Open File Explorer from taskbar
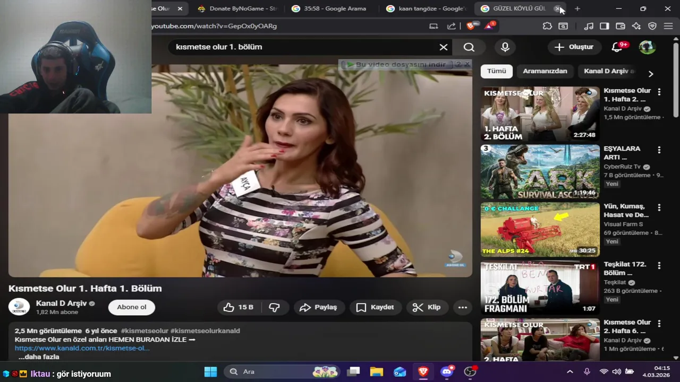 377,372
